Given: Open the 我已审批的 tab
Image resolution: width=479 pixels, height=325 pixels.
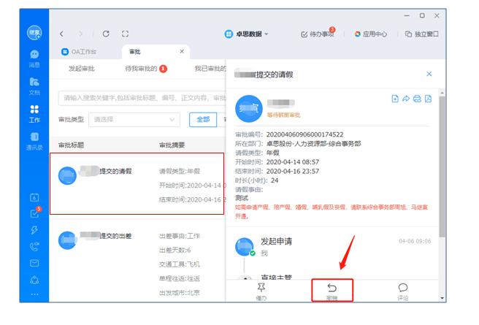Looking at the screenshot, I should (210, 69).
